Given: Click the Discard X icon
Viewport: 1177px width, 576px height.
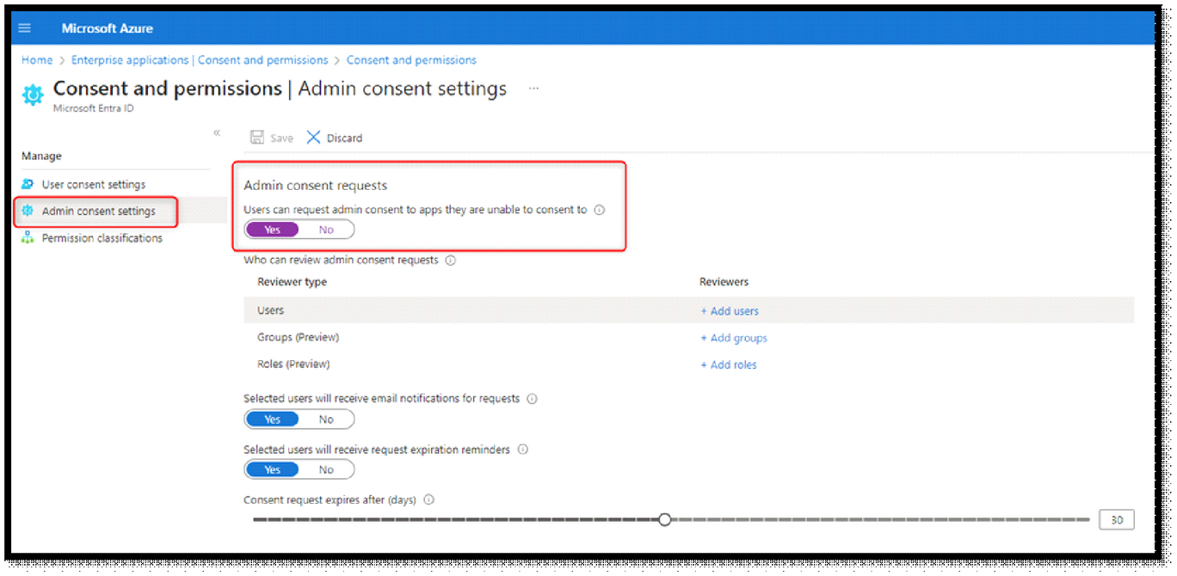Looking at the screenshot, I should click(314, 138).
